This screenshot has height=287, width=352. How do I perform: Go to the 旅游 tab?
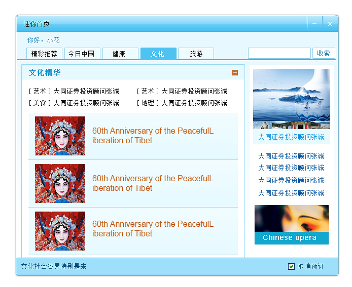pyautogui.click(x=196, y=54)
